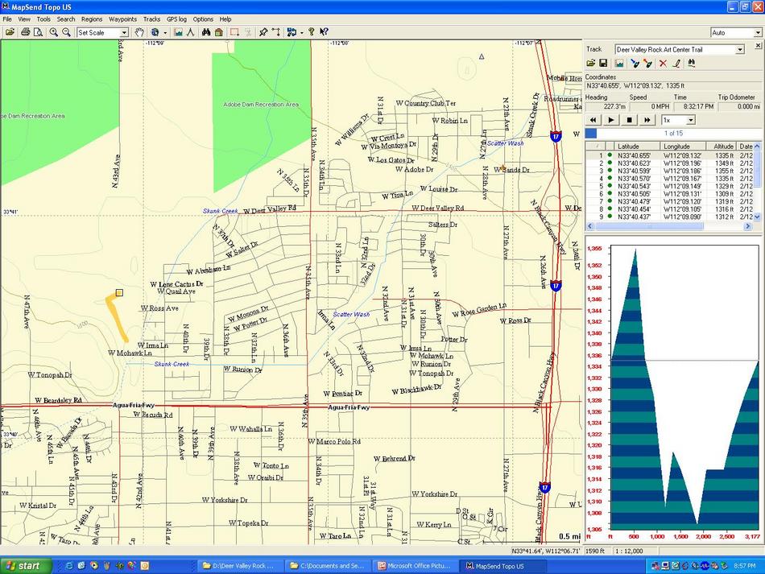Select track point row 1 N33°40.655'

click(x=669, y=155)
